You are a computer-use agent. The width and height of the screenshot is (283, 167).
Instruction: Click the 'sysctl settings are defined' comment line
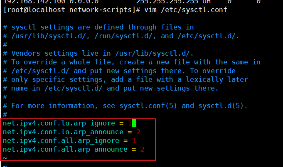click(98, 27)
